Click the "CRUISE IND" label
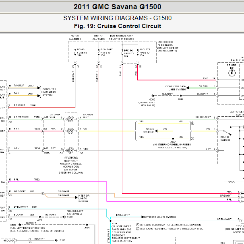Screen dimensions: 244x244 point(232,67)
